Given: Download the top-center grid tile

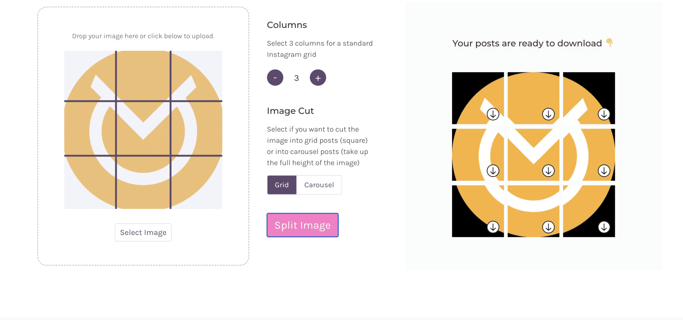Looking at the screenshot, I should click(x=548, y=114).
